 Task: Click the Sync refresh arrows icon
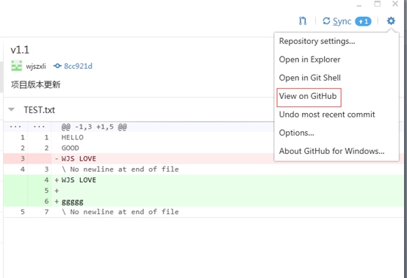click(326, 21)
